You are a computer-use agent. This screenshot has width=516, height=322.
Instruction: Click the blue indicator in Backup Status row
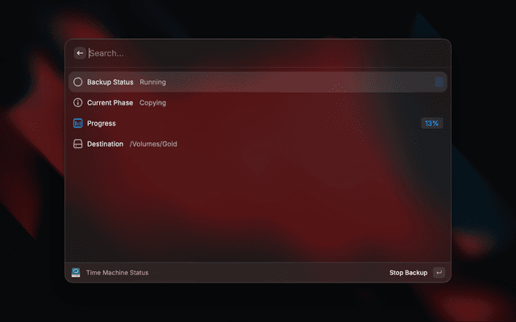click(x=439, y=82)
